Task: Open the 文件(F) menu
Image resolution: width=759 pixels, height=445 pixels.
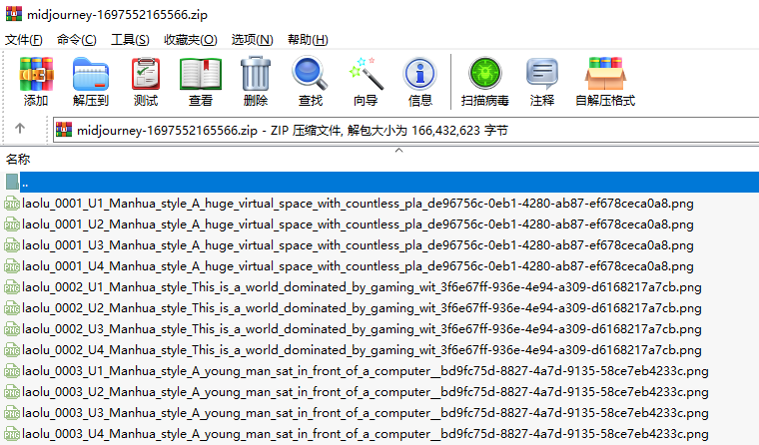Action: pyautogui.click(x=24, y=40)
